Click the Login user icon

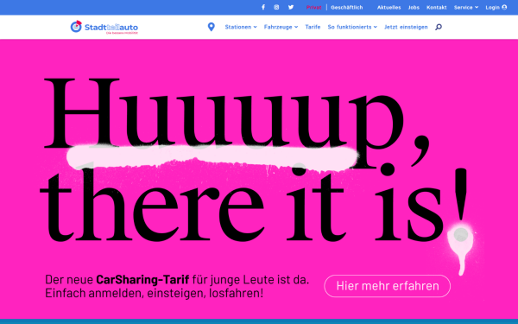[x=504, y=7]
